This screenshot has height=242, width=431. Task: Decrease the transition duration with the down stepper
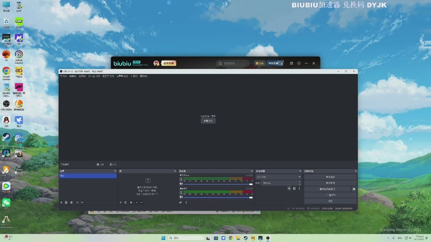pos(300,184)
